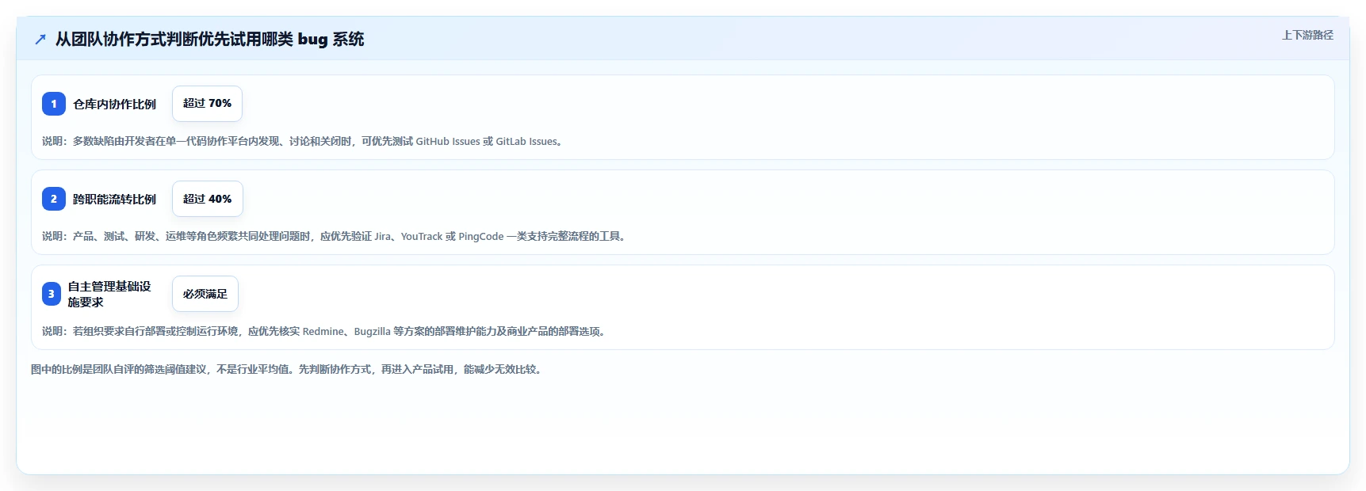Screen dimensions: 1366x491
Task: Click the title 从团队协作方式判断优先试用哪类 bug 系统
Action: 209,39
